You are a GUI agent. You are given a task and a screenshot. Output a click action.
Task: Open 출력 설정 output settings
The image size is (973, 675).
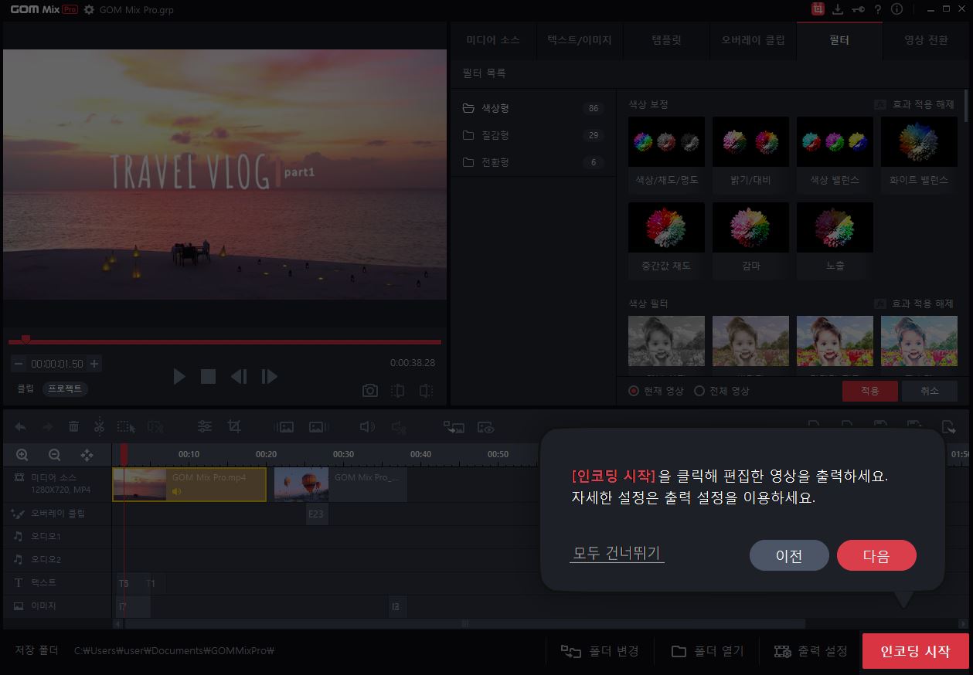(x=811, y=651)
